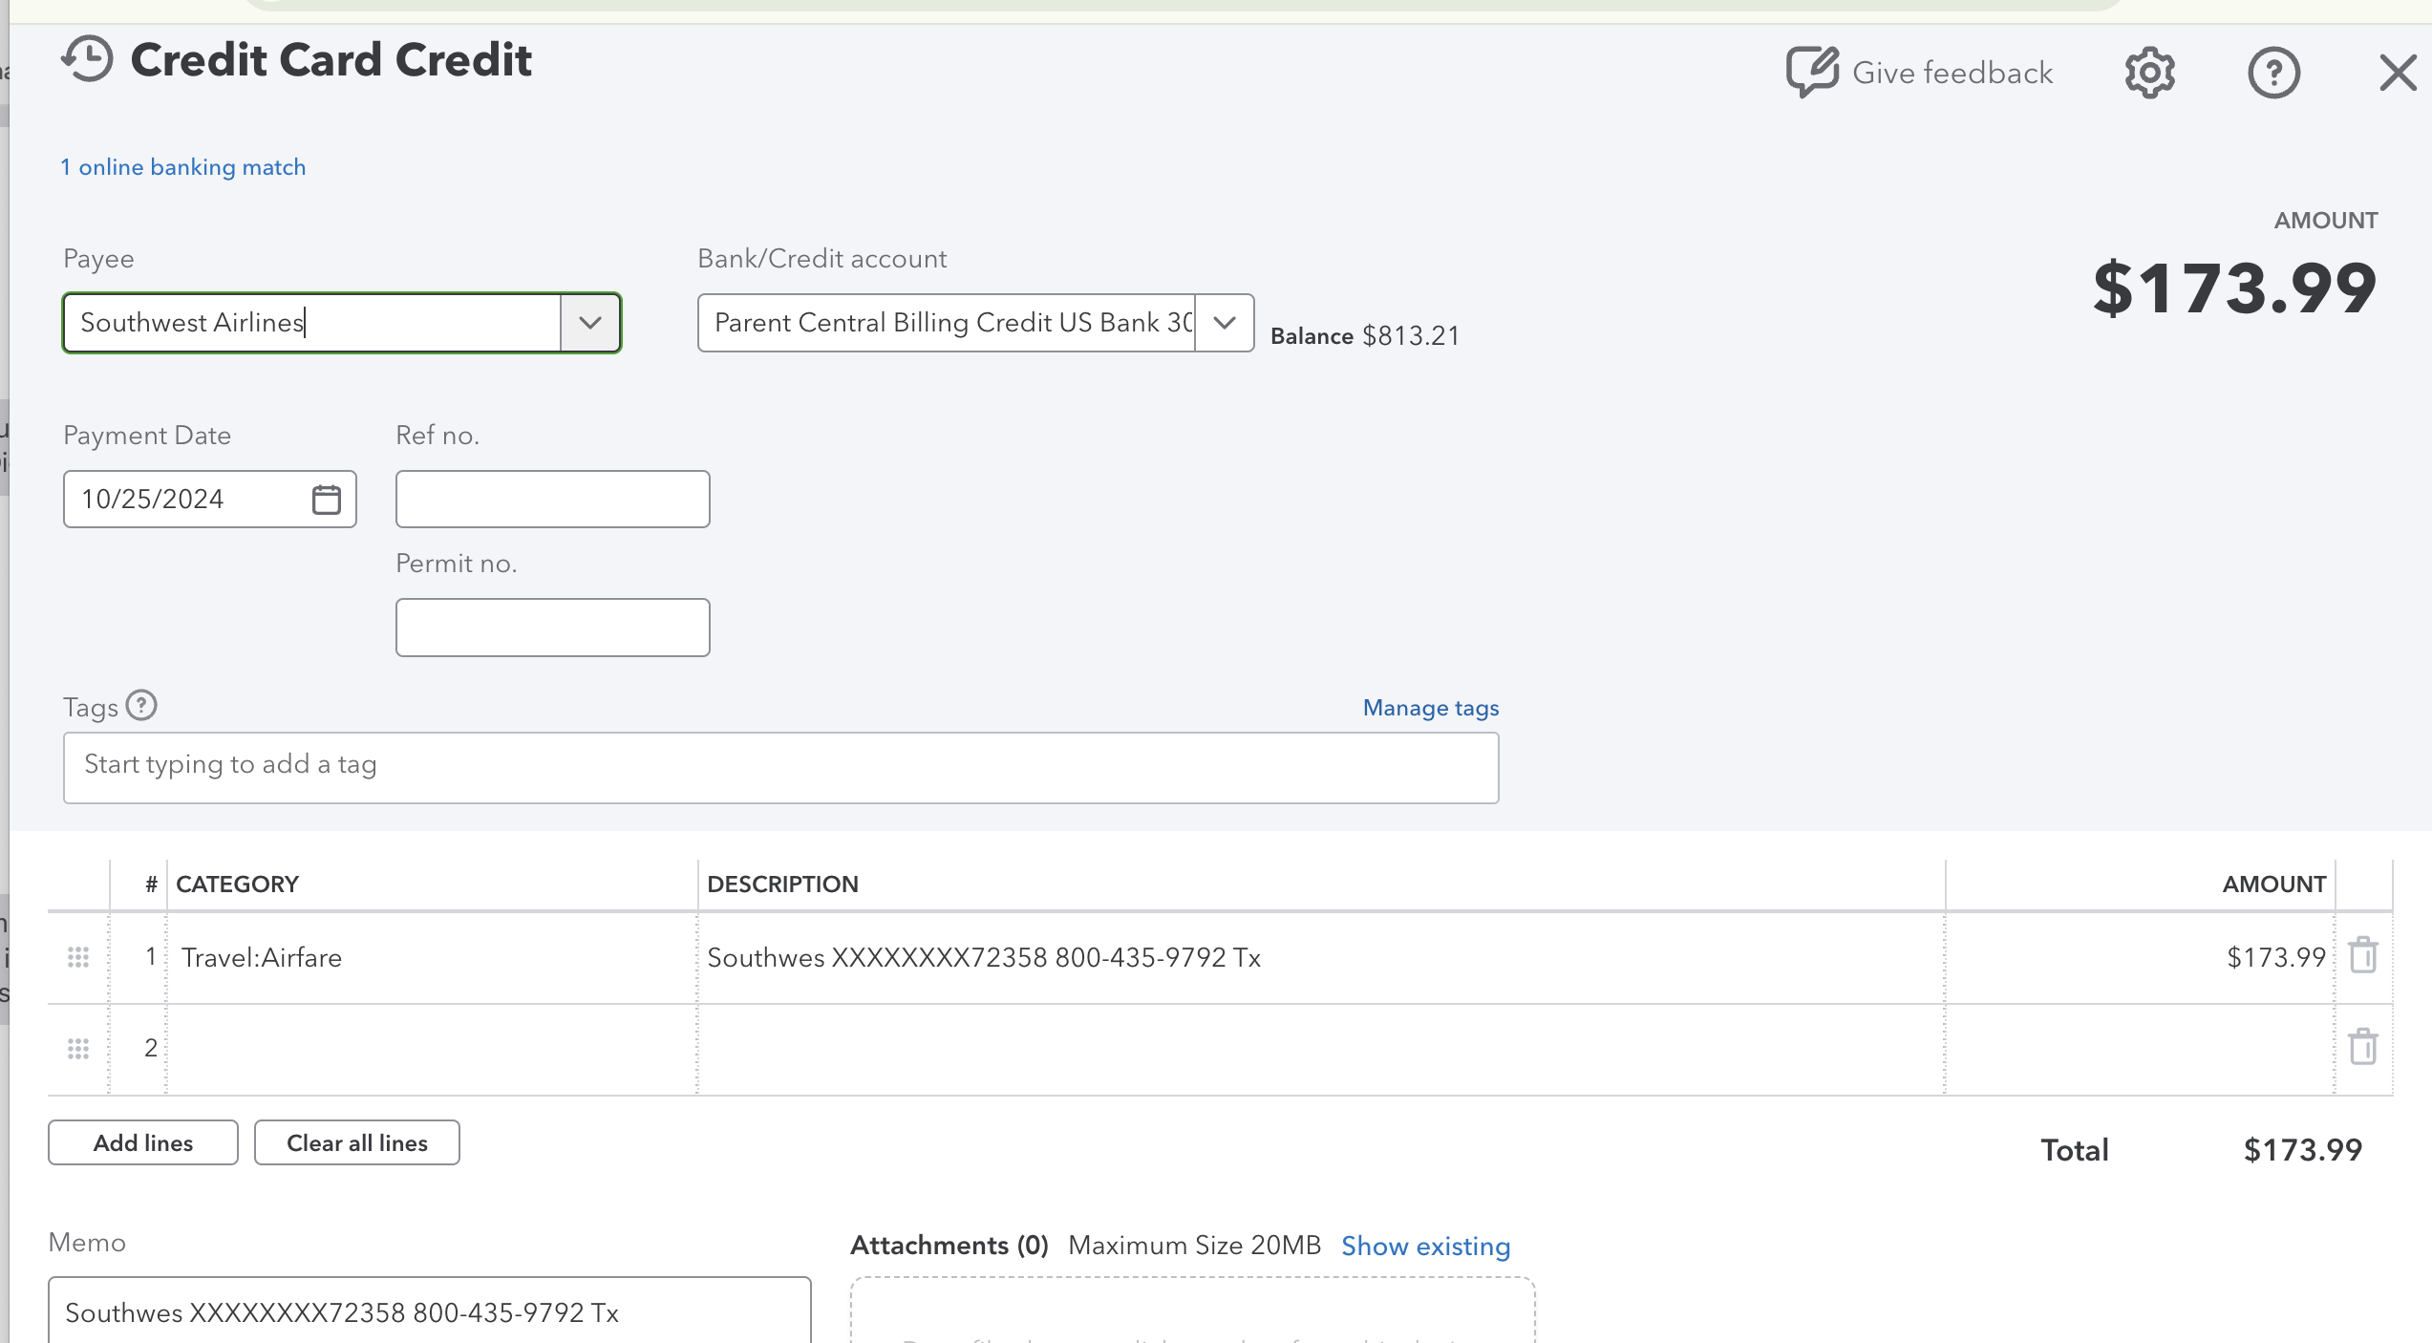Delete line 1 with the trash icon
The height and width of the screenshot is (1343, 2432).
tap(2364, 955)
